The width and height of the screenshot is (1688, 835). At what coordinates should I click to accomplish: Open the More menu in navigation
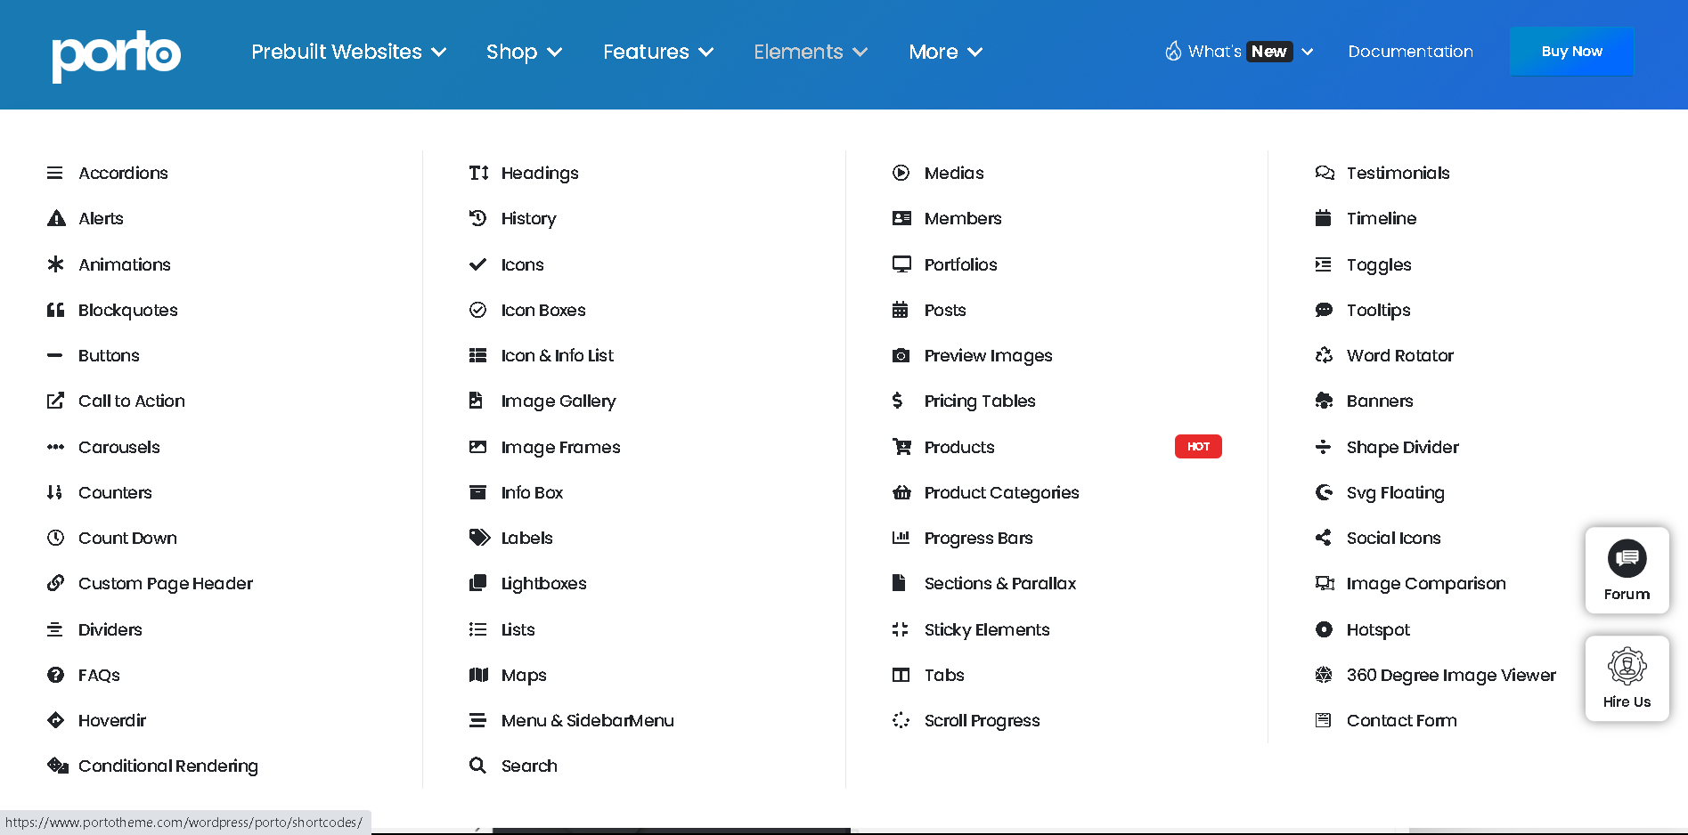pyautogui.click(x=945, y=52)
